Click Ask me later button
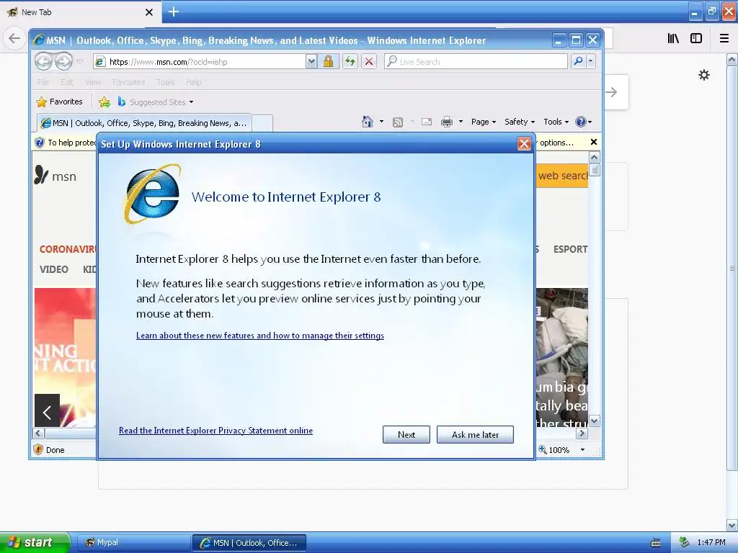This screenshot has height=553, width=738. [475, 434]
